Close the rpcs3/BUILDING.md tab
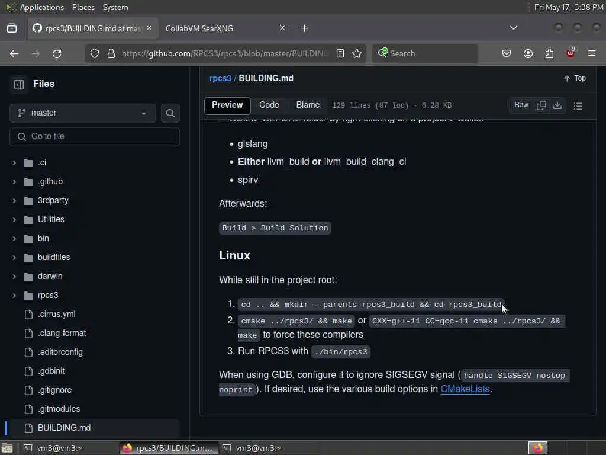Viewport: 606px width, 455px height. coord(149,28)
